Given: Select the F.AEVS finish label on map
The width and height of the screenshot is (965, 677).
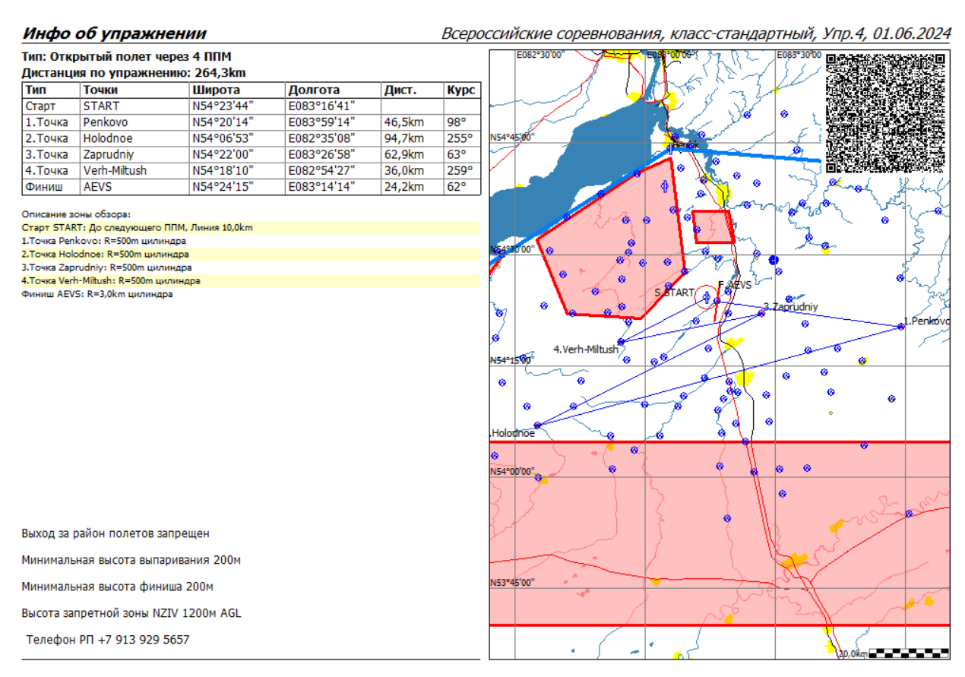Looking at the screenshot, I should point(734,285).
